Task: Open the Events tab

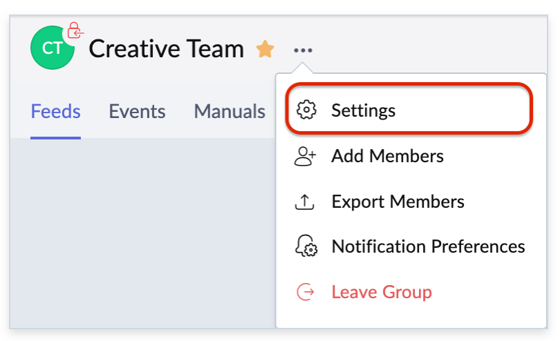Action: pos(137,111)
